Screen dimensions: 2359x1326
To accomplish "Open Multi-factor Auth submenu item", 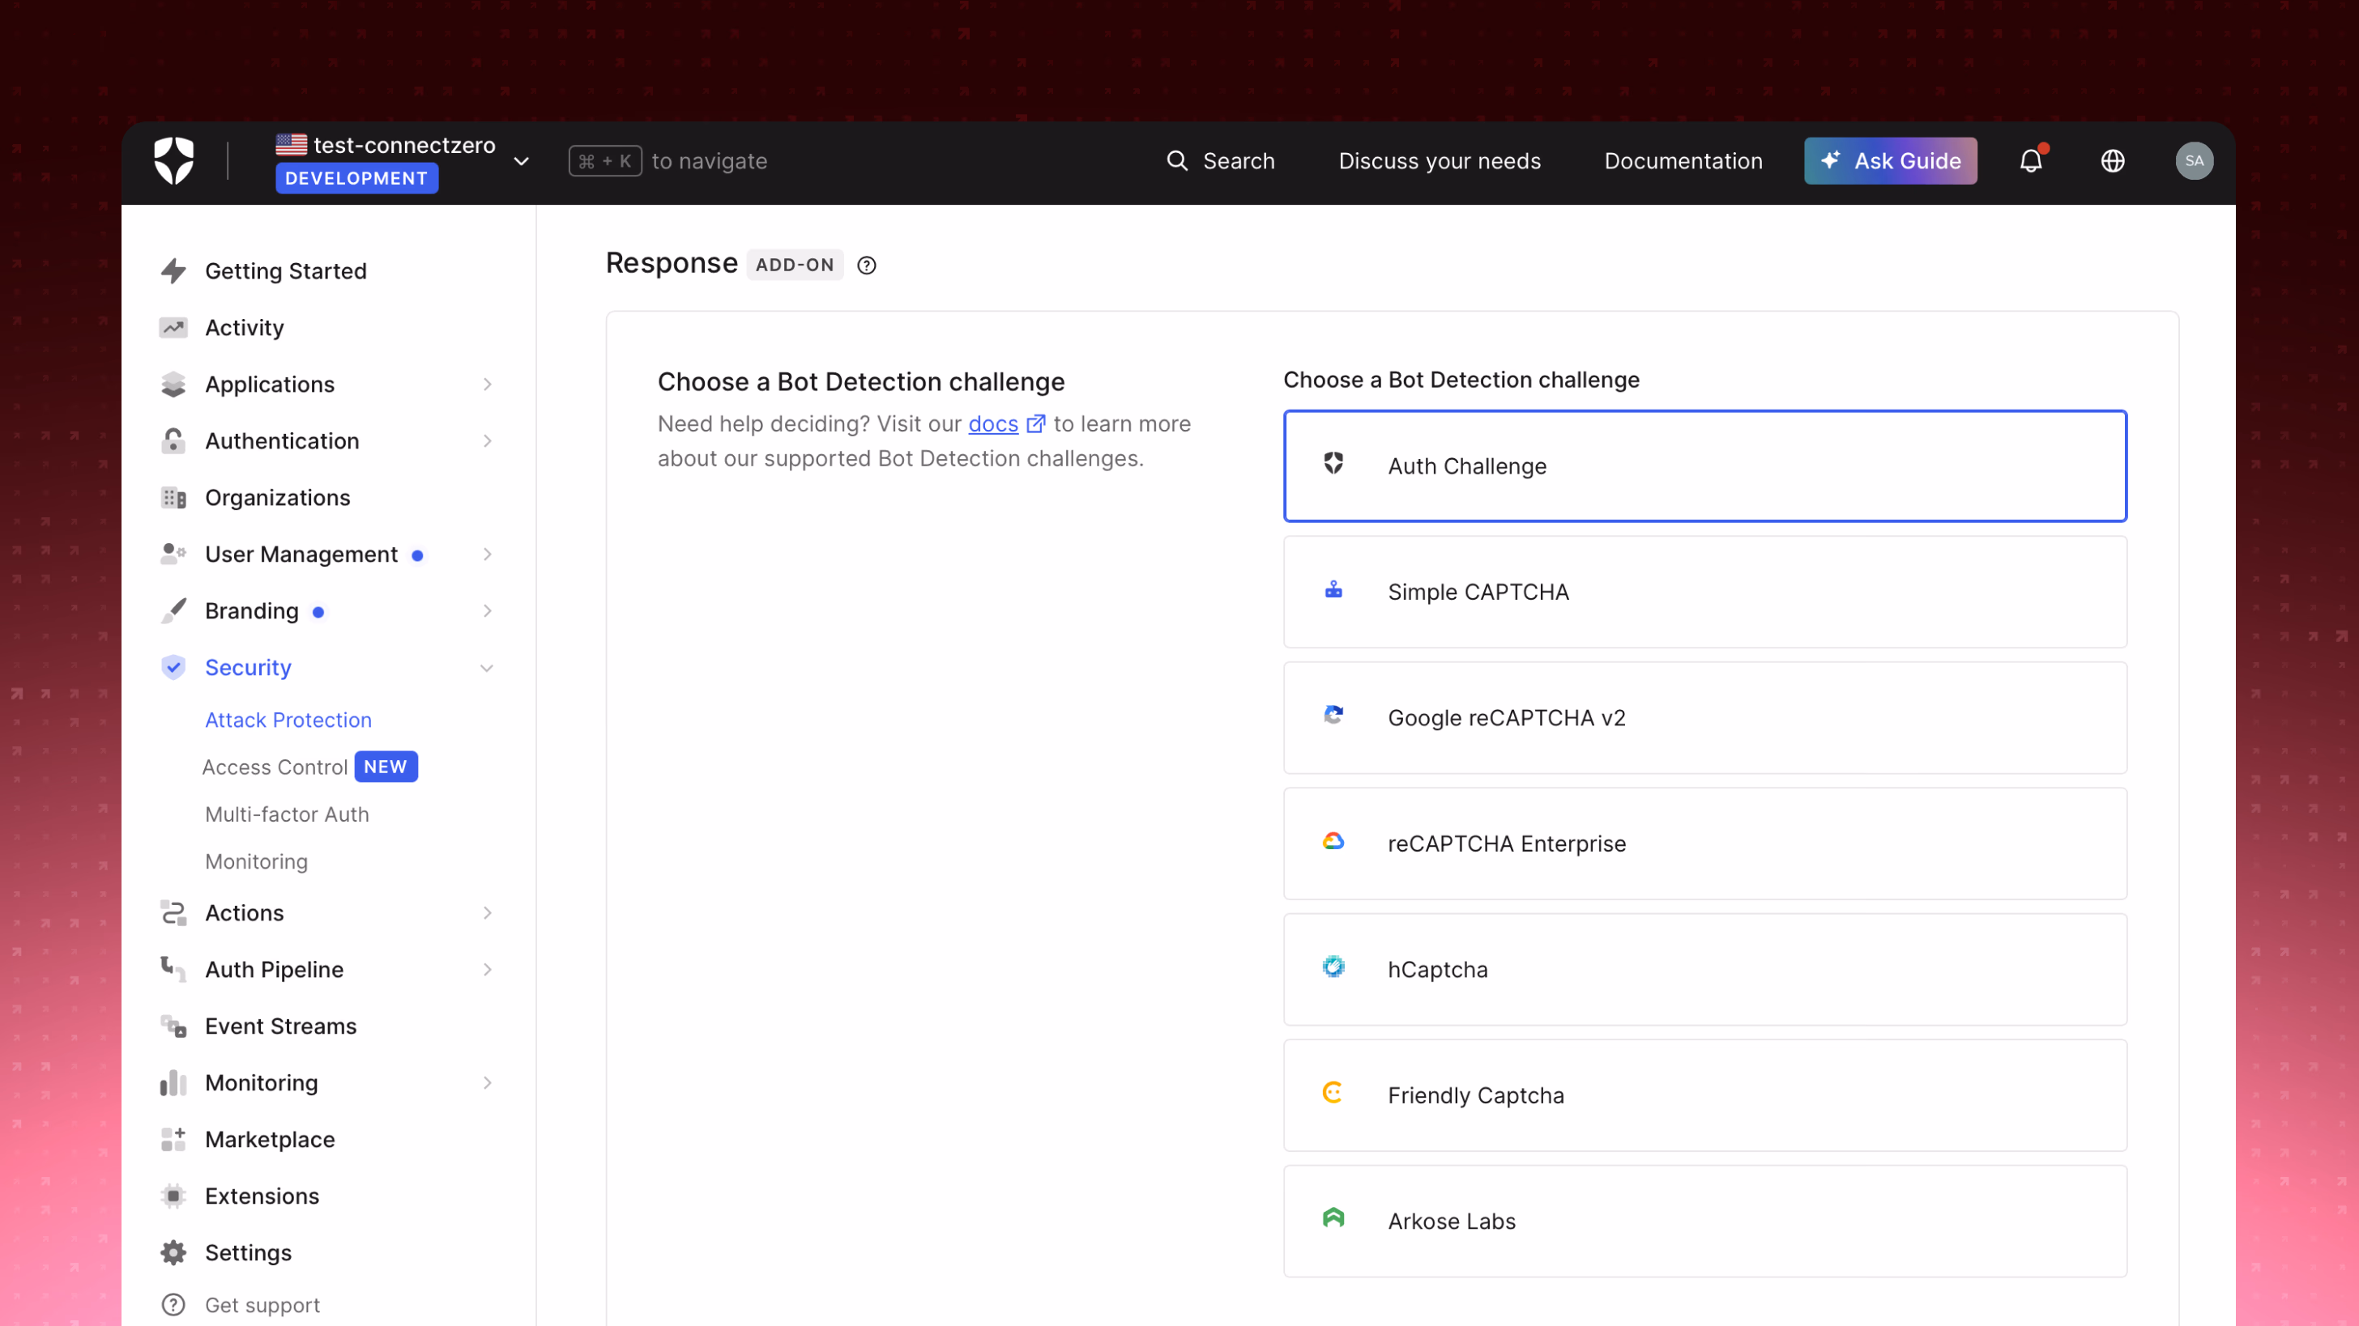I will click(288, 814).
